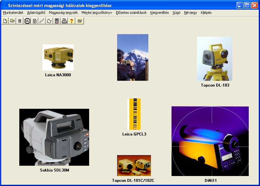Minimize the application window
This screenshot has height=186, width=260.
(x=240, y=5)
